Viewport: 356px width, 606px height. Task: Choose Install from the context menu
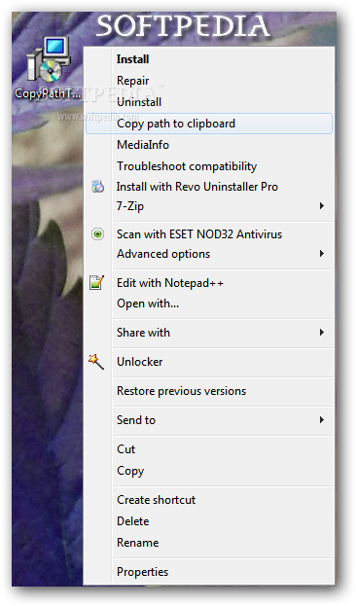pos(209,59)
